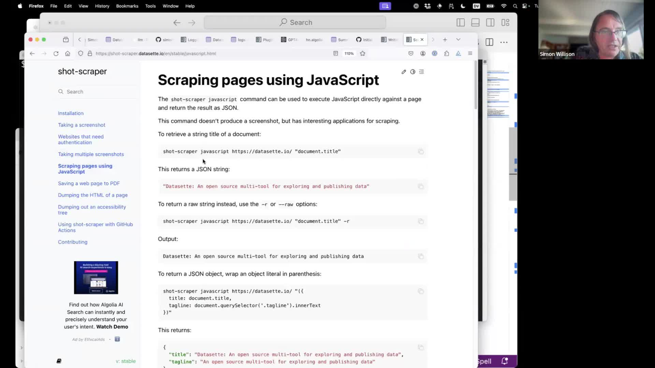
Task: Click the 110% zoom level indicator
Action: [x=349, y=53]
